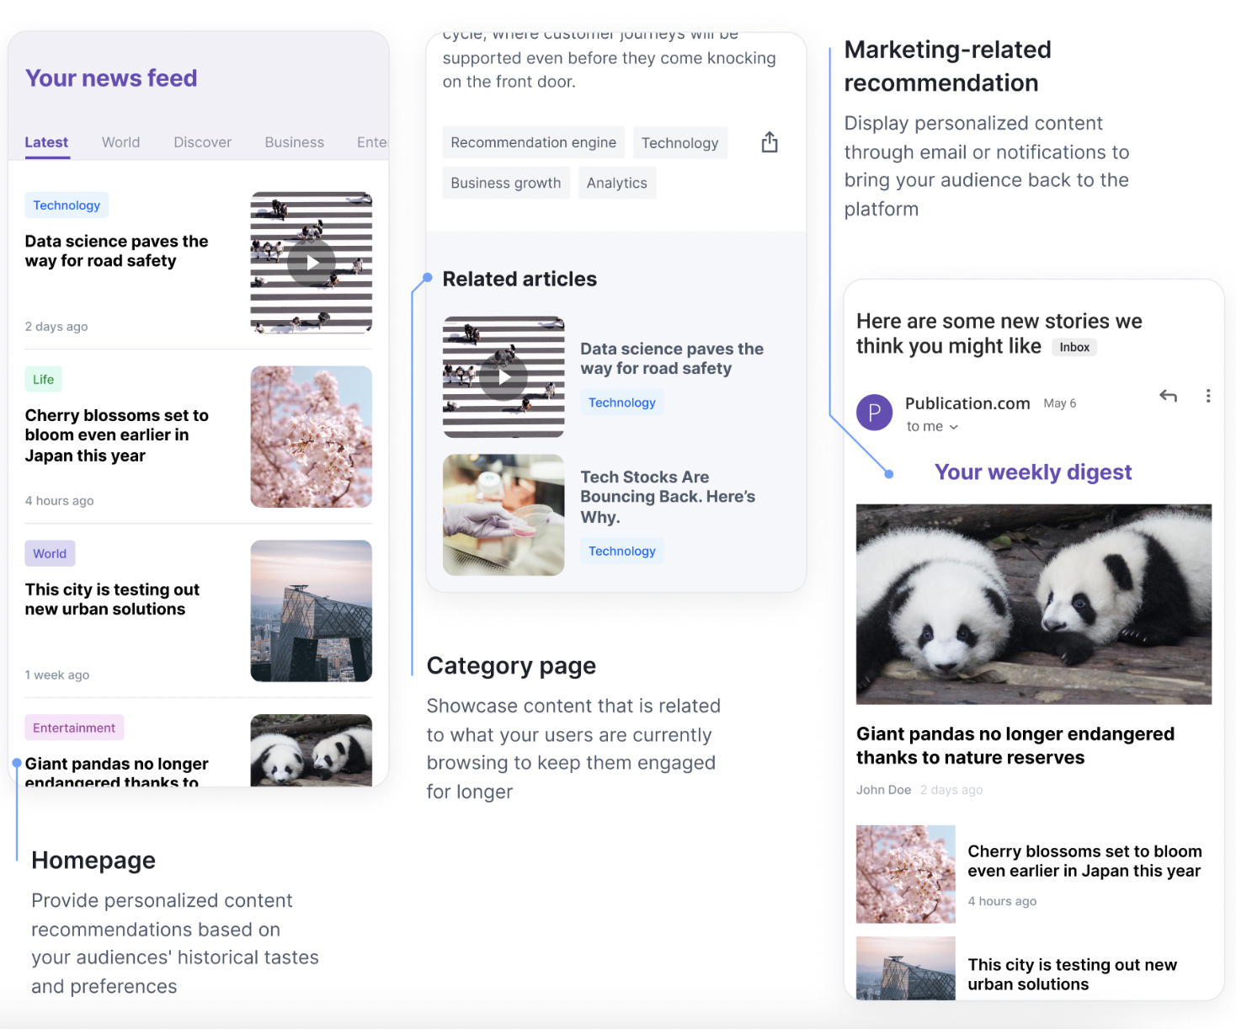
Task: Select the Latest tab
Action: pyautogui.click(x=46, y=142)
